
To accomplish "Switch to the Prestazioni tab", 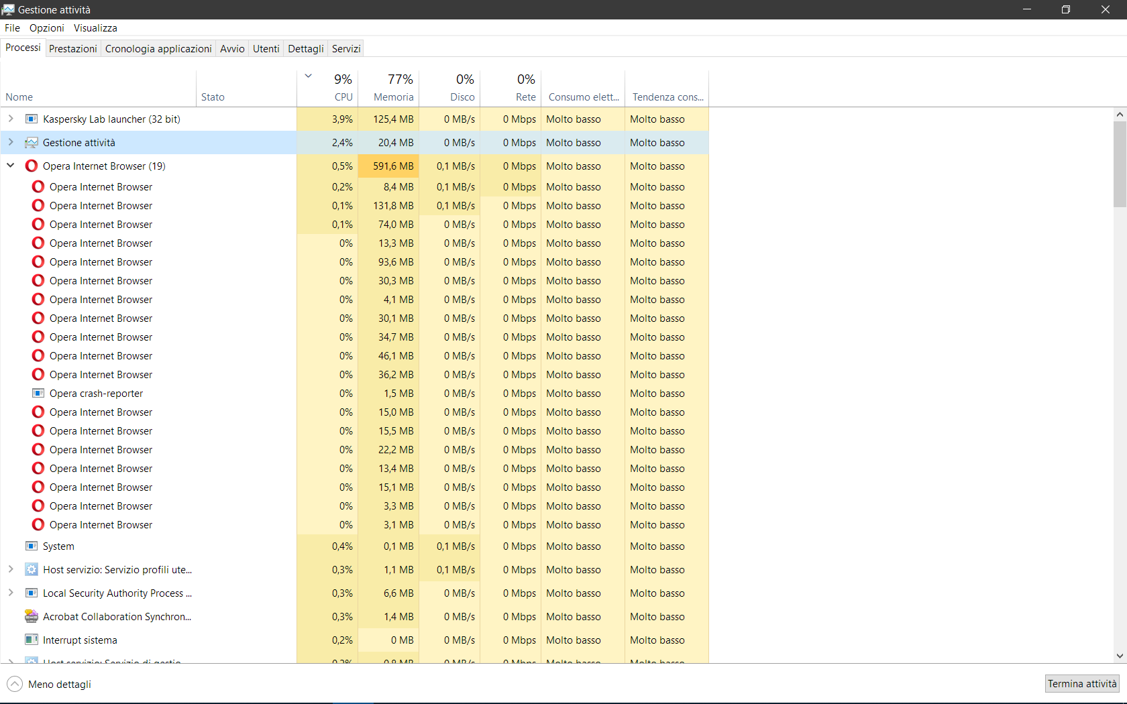I will click(73, 49).
